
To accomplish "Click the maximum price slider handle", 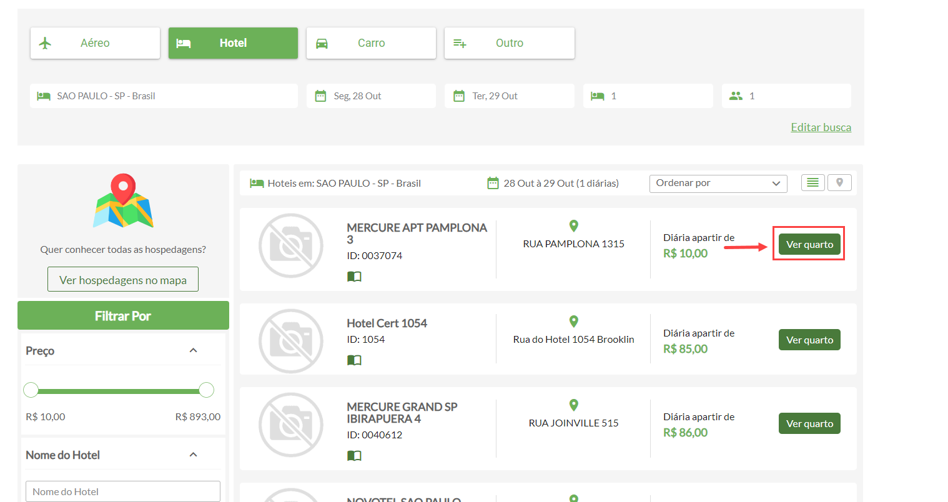I will pyautogui.click(x=207, y=390).
